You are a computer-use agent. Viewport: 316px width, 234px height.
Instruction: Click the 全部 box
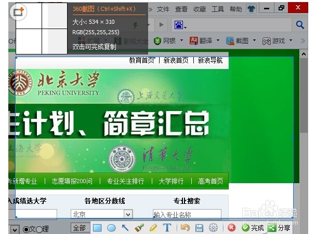tap(80, 228)
